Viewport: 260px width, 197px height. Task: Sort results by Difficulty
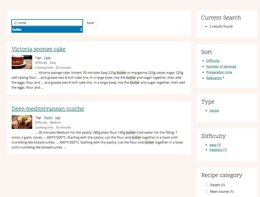point(213,61)
